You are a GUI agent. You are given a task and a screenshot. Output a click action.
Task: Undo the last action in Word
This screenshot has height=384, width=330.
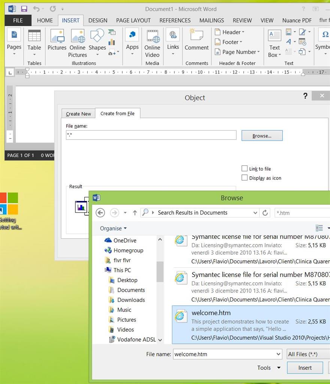tap(36, 9)
